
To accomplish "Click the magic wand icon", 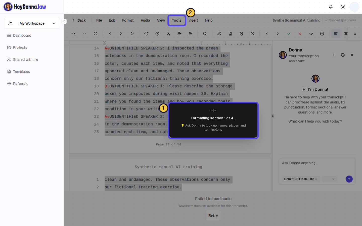I will 219,34.
